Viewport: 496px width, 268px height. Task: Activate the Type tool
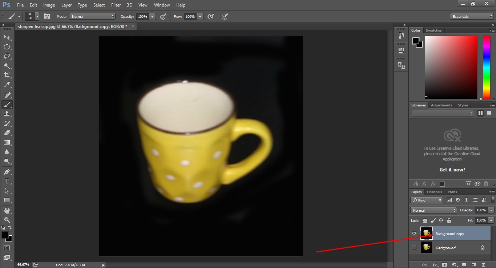tap(7, 181)
